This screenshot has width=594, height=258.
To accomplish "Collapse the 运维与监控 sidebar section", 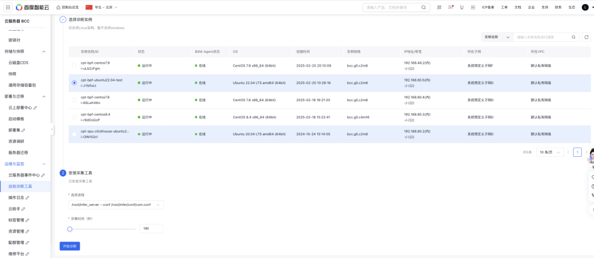I will 43,164.
